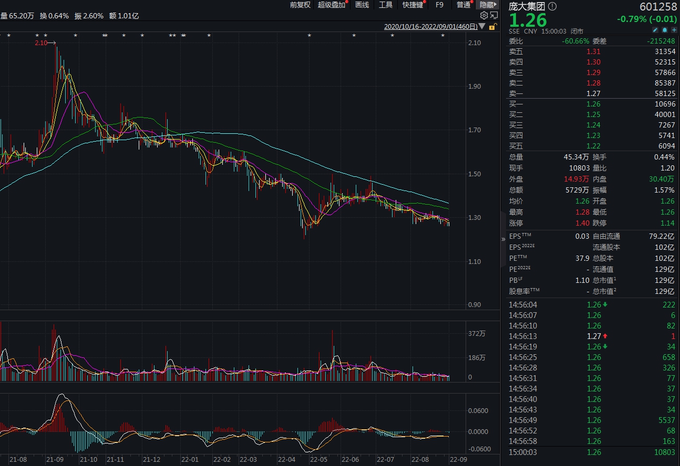
Task: Open the 工具 tools menu
Action: pos(386,5)
